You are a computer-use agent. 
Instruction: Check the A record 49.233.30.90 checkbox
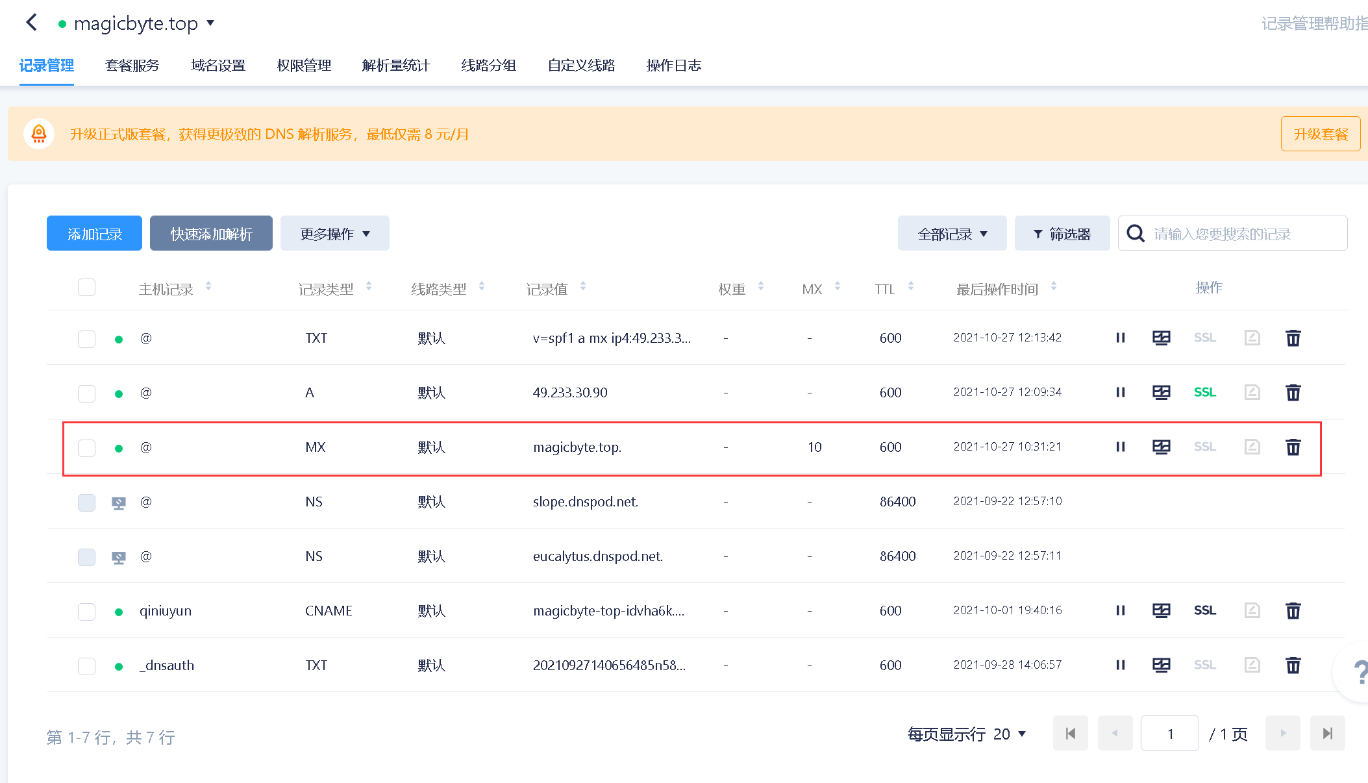tap(86, 393)
